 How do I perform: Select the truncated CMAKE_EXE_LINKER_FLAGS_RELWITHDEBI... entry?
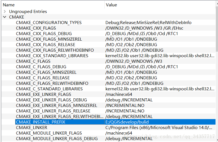coord(60,117)
